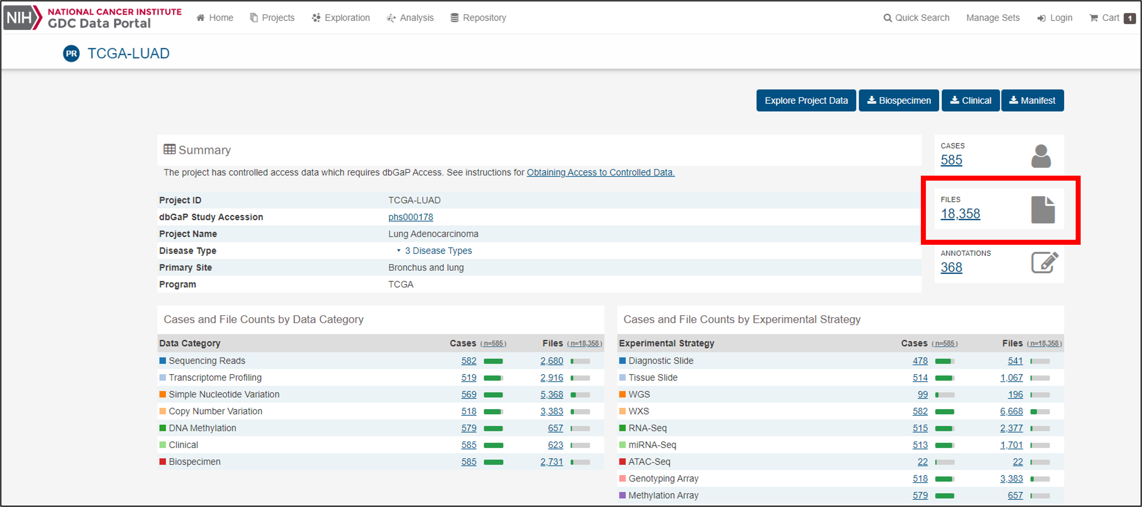Screen dimensions: 1142x507
Task: Open Copy Number Variation 518 cases link
Action: [x=469, y=412]
